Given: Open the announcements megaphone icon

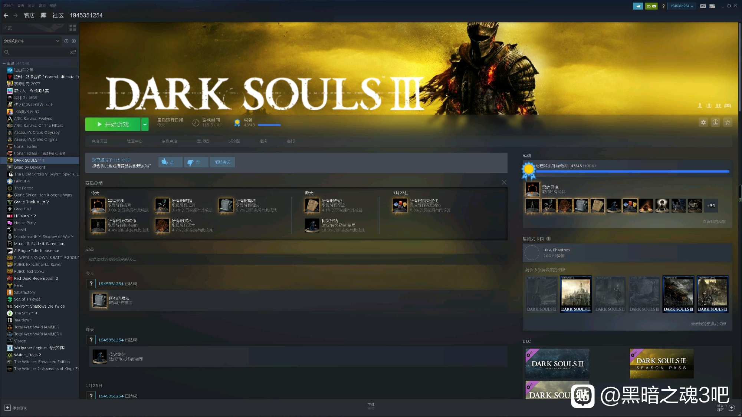Looking at the screenshot, I should [638, 6].
